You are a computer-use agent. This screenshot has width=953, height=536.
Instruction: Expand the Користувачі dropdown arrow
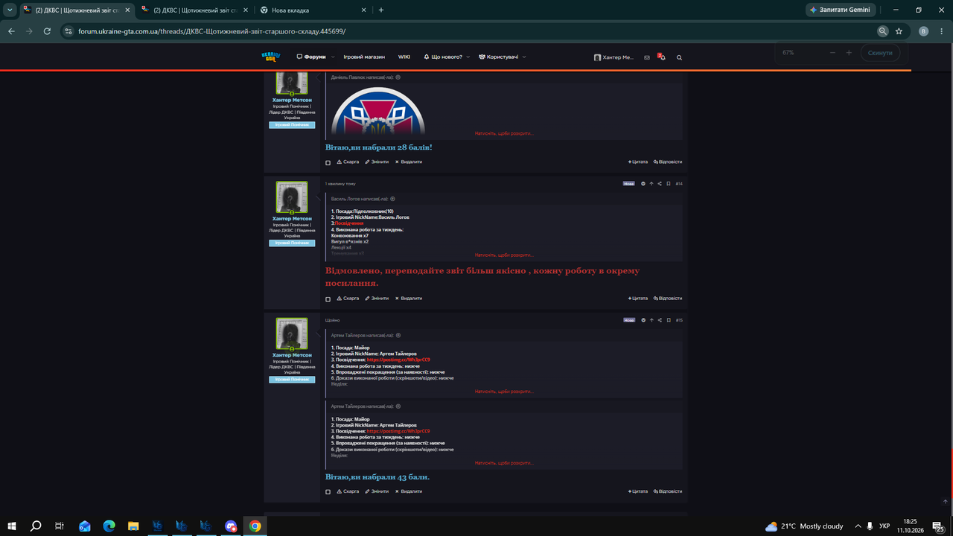point(524,57)
